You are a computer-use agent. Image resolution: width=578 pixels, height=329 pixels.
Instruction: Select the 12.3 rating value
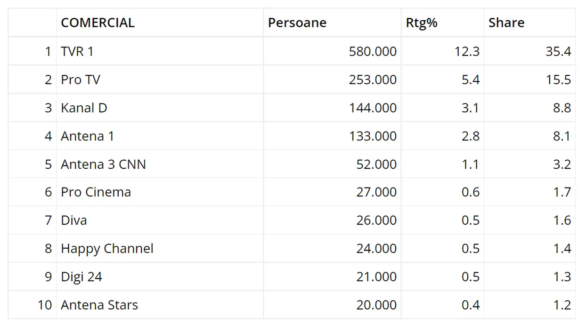click(467, 51)
